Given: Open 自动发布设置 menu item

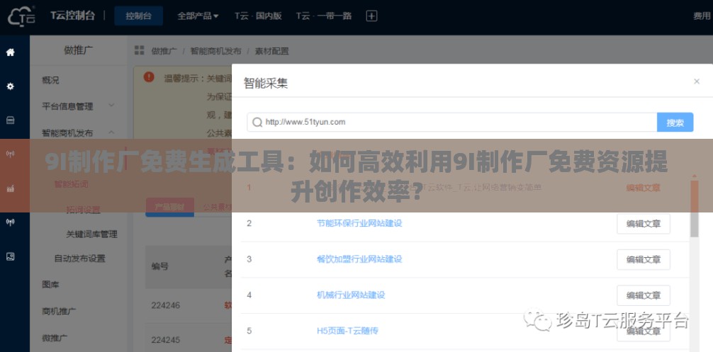Looking at the screenshot, I should [80, 259].
